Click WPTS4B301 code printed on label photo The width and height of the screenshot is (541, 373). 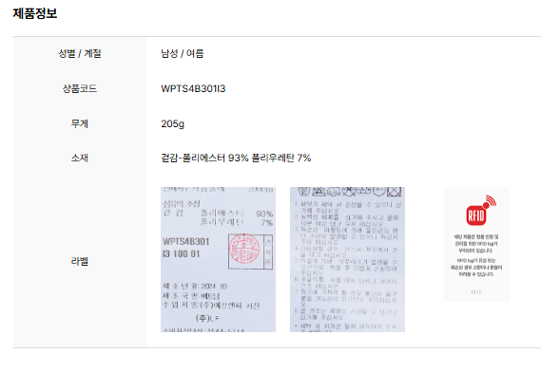pyautogui.click(x=186, y=242)
